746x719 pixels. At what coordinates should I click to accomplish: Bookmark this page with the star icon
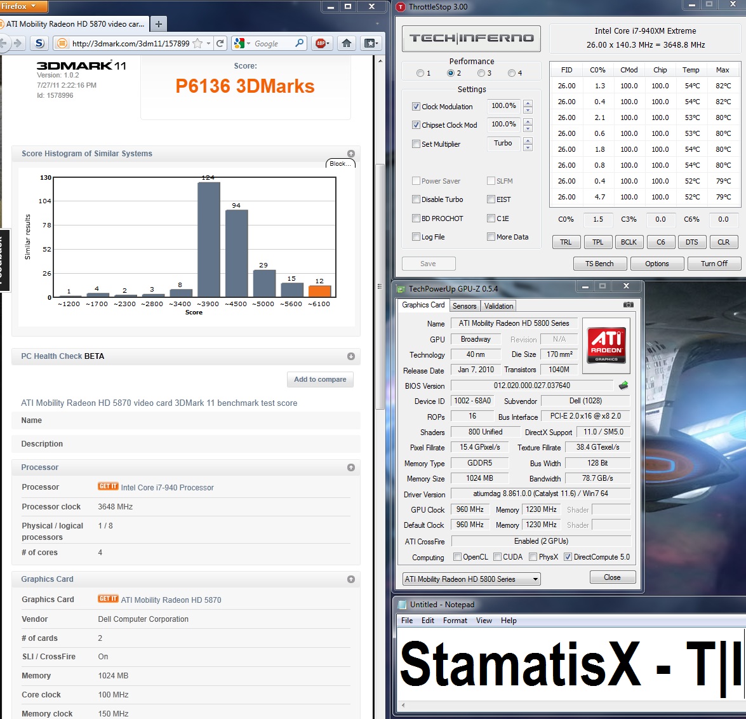(x=197, y=43)
